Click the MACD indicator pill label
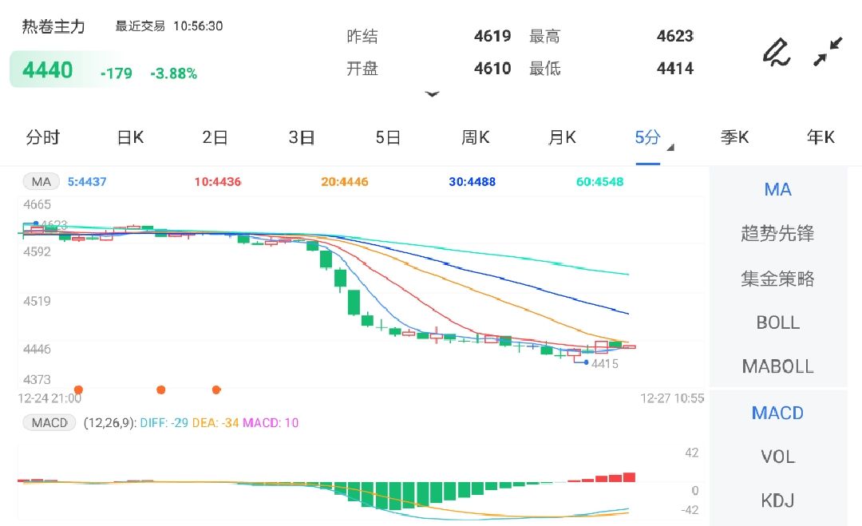Viewport: 862px width, 526px height. (x=49, y=423)
